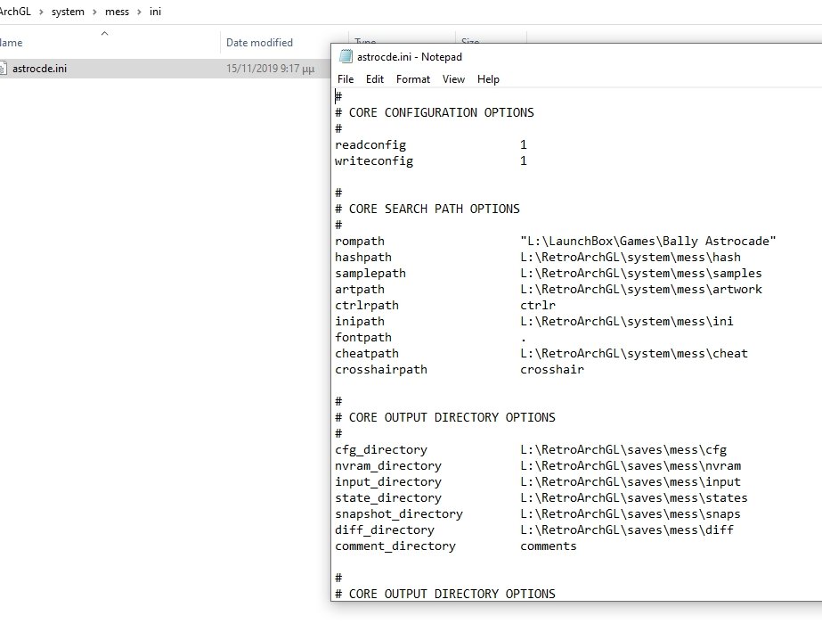Click the diff_directory path value
Image resolution: width=822 pixels, height=632 pixels.
coord(627,530)
